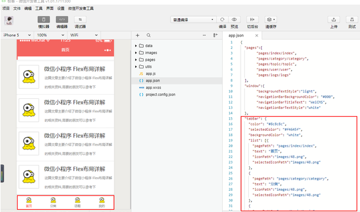Tap the third article thumbnail in simulator
This screenshot has height=212, width=360.
(x=29, y=143)
